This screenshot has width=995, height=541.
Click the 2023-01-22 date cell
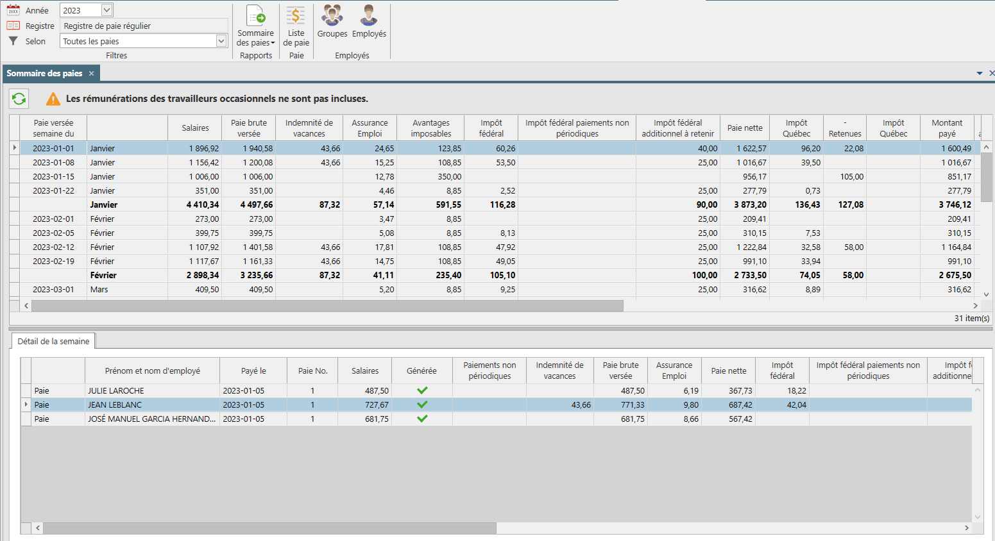pos(54,191)
